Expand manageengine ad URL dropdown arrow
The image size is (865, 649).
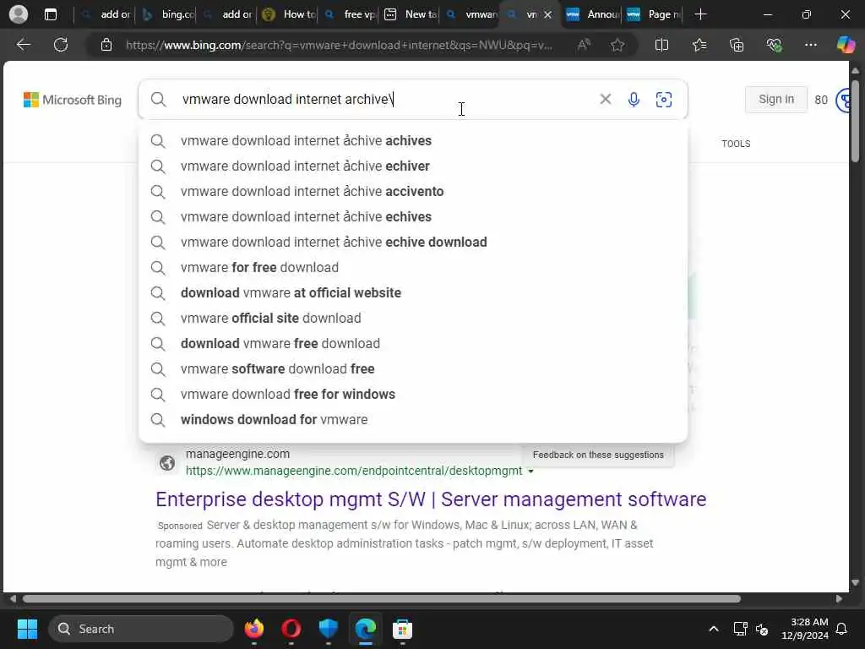point(530,472)
